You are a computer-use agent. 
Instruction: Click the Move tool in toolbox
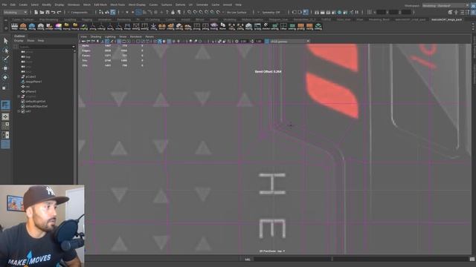click(5, 68)
